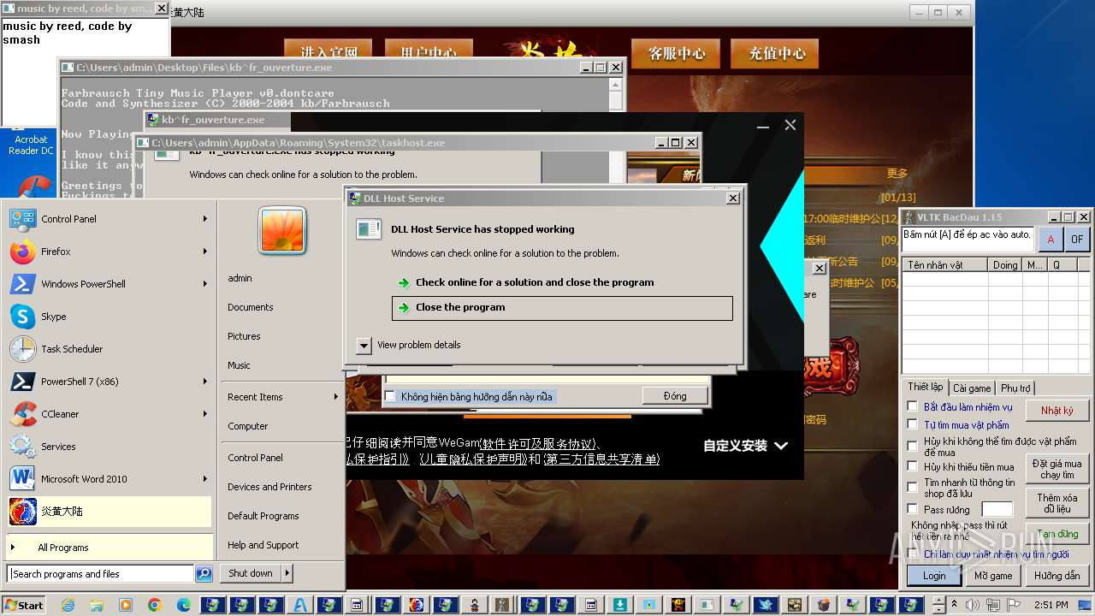1095x616 pixels.
Task: Open the Windows Media Player icon on the taskbar
Action: [x=126, y=605]
